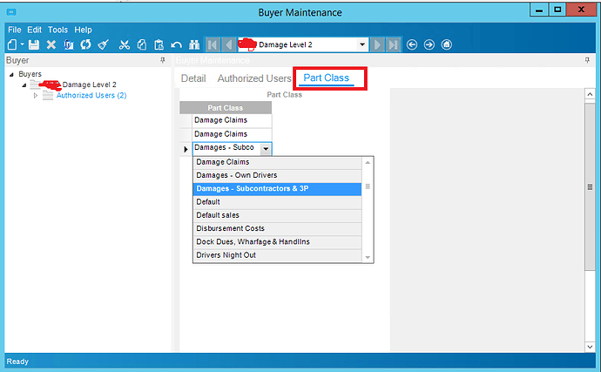Open the File menu
The height and width of the screenshot is (372, 601).
[15, 30]
